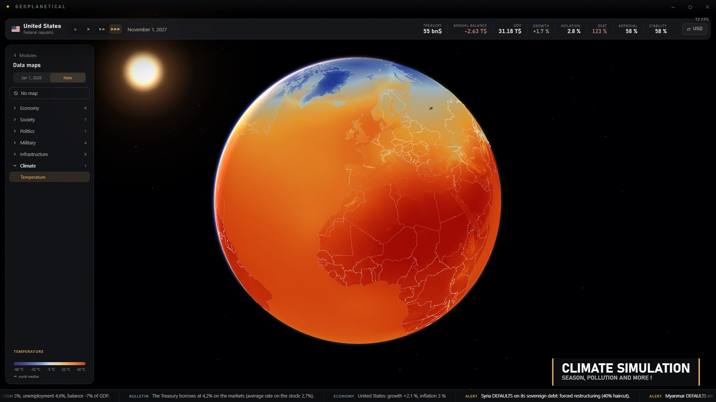Click the No map prohibited icon
Screen dimensions: 716x402
click(16, 93)
